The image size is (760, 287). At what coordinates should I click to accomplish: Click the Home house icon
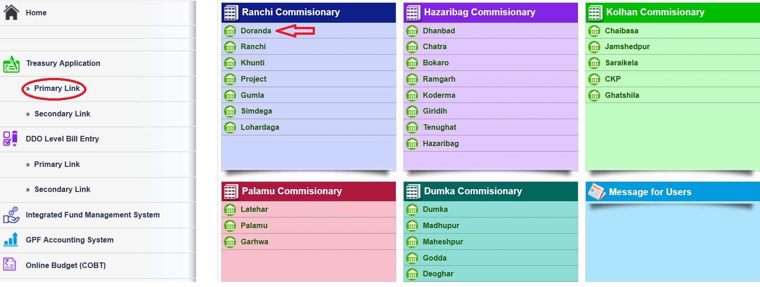point(11,12)
